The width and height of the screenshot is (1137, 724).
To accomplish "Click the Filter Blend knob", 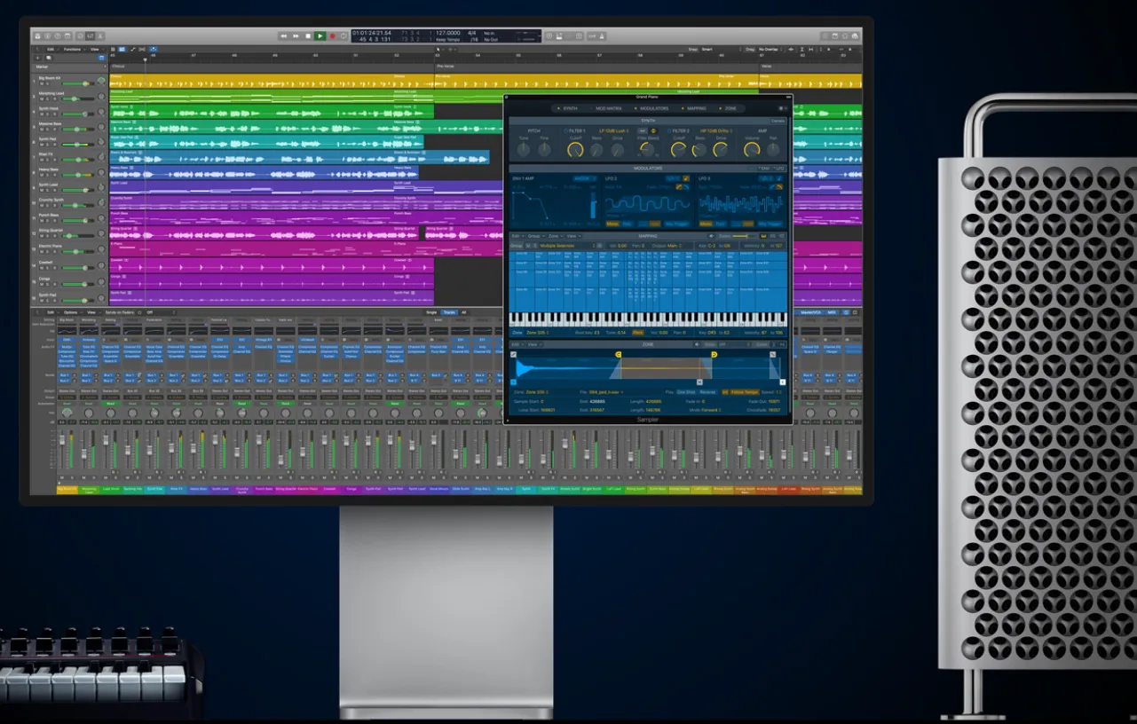I will (x=647, y=149).
